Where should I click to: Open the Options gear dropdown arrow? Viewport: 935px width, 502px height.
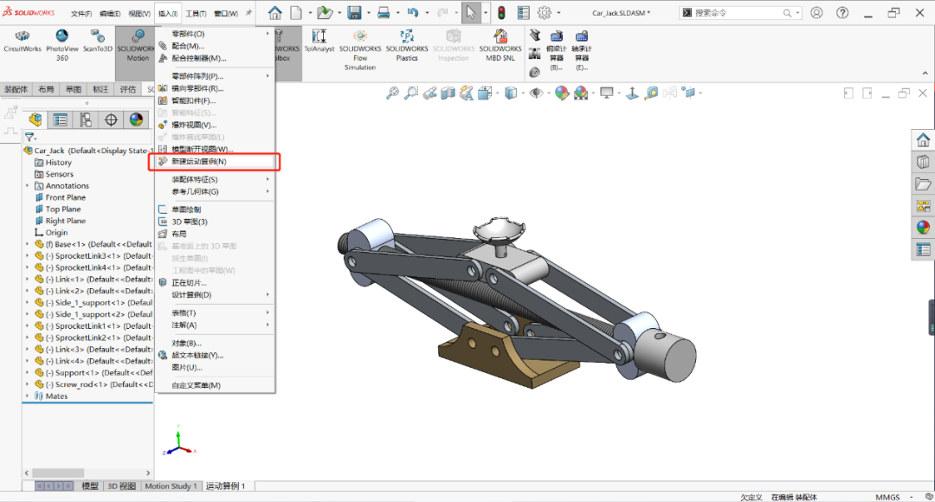pos(558,12)
